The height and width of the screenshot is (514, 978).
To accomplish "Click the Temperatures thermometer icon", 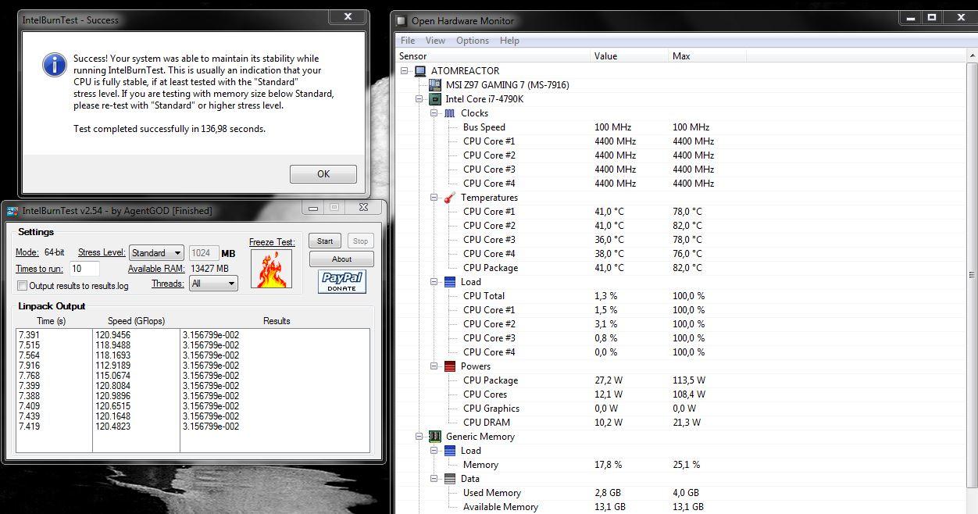I will point(450,198).
